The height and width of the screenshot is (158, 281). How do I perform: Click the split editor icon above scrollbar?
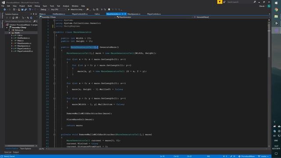tap(269, 20)
